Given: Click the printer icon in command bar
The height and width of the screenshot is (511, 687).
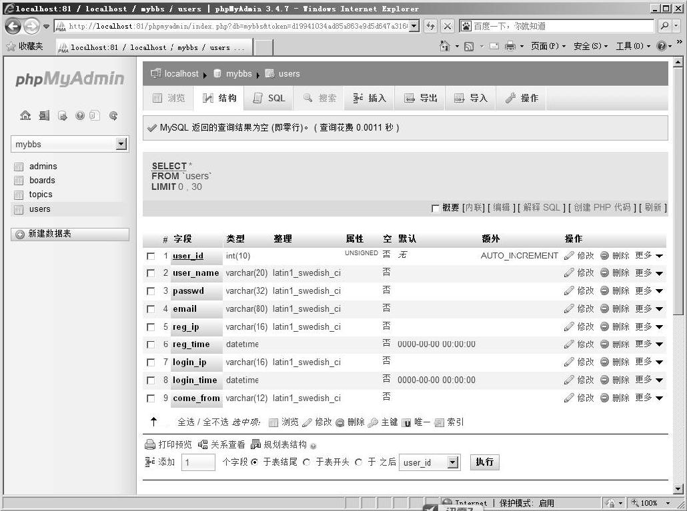Looking at the screenshot, I should (510, 46).
